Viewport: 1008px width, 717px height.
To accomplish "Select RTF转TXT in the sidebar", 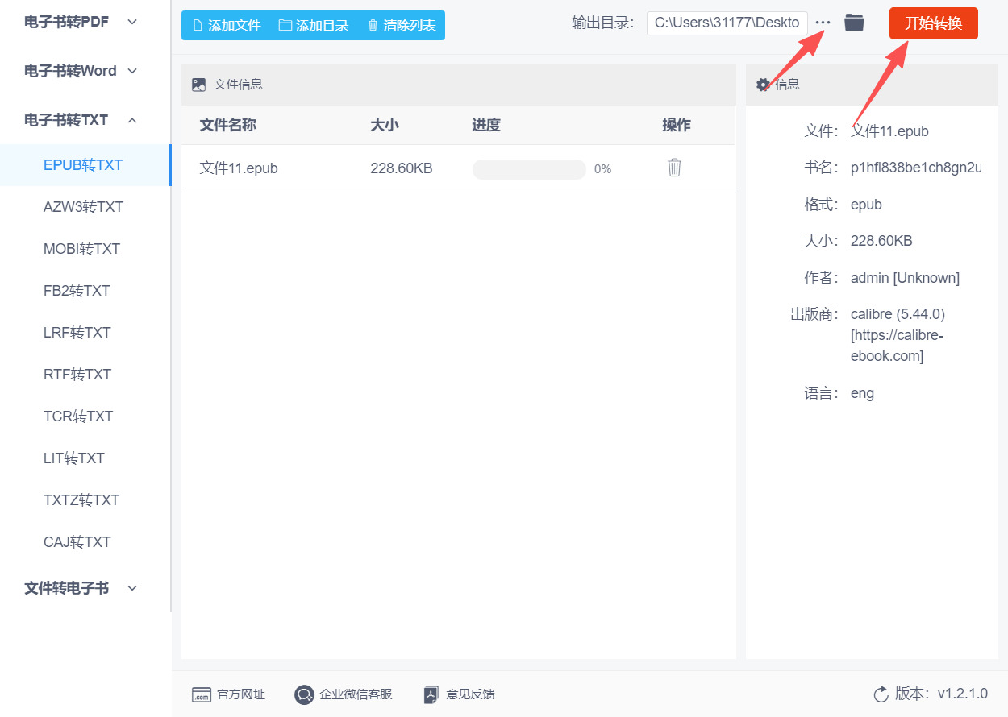I will (85, 375).
